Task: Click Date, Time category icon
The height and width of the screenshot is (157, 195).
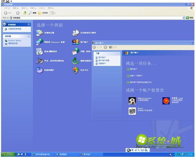Action: click(x=75, y=51)
